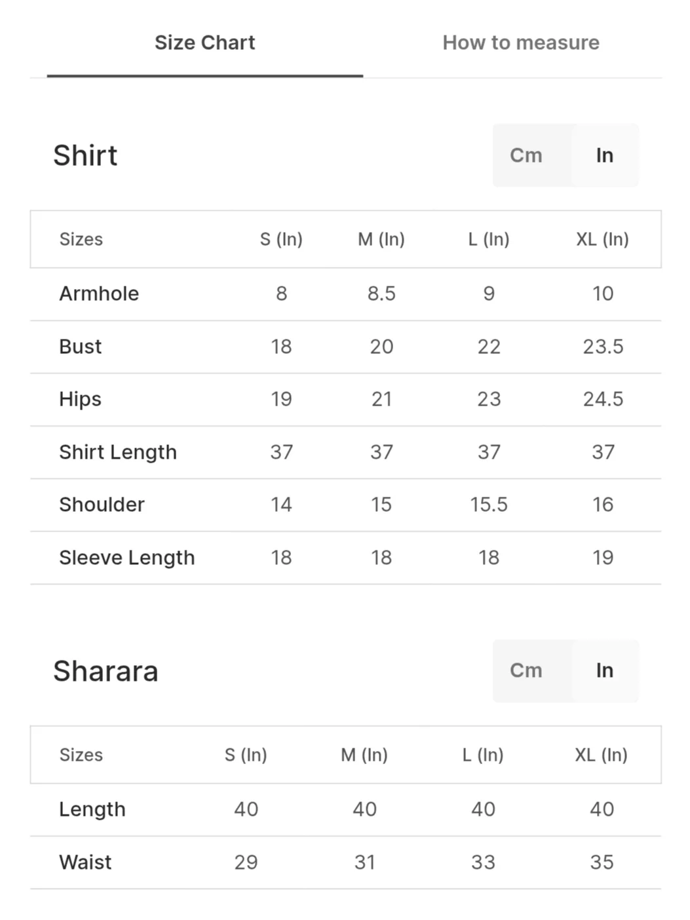Click the Bust value 23.5 for XL

click(604, 347)
